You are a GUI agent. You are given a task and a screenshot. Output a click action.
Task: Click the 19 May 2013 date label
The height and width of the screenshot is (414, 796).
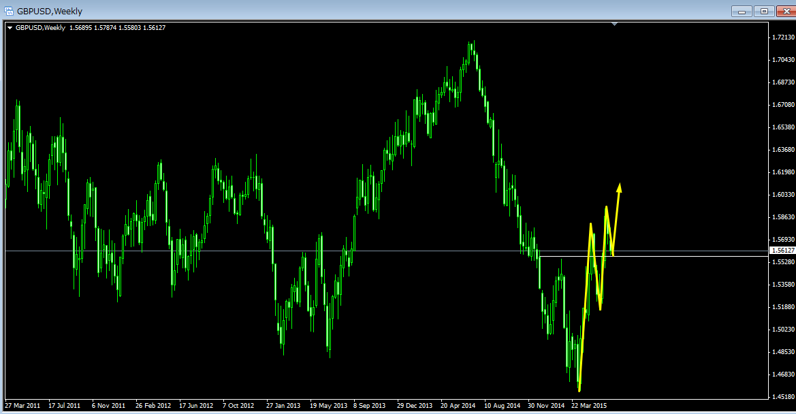(x=328, y=405)
